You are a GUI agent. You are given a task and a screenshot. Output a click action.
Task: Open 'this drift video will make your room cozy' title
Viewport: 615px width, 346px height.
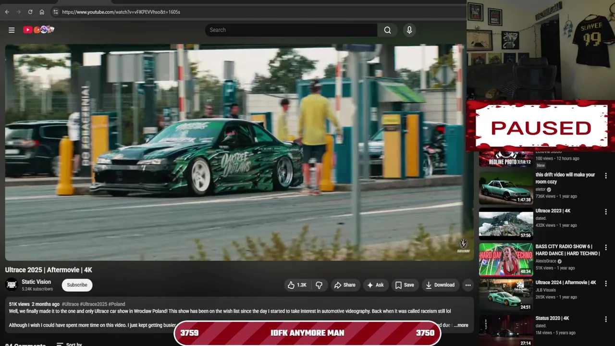[565, 178]
